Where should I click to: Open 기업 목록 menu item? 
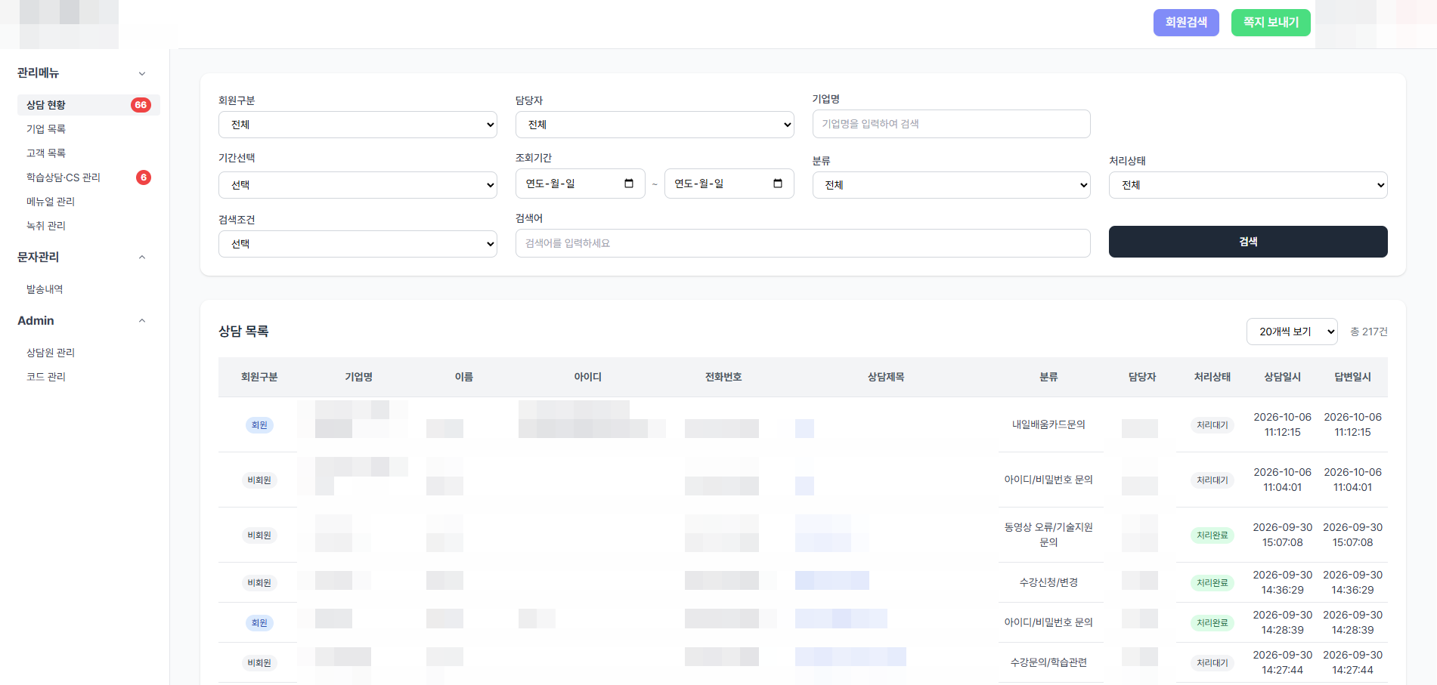click(46, 129)
